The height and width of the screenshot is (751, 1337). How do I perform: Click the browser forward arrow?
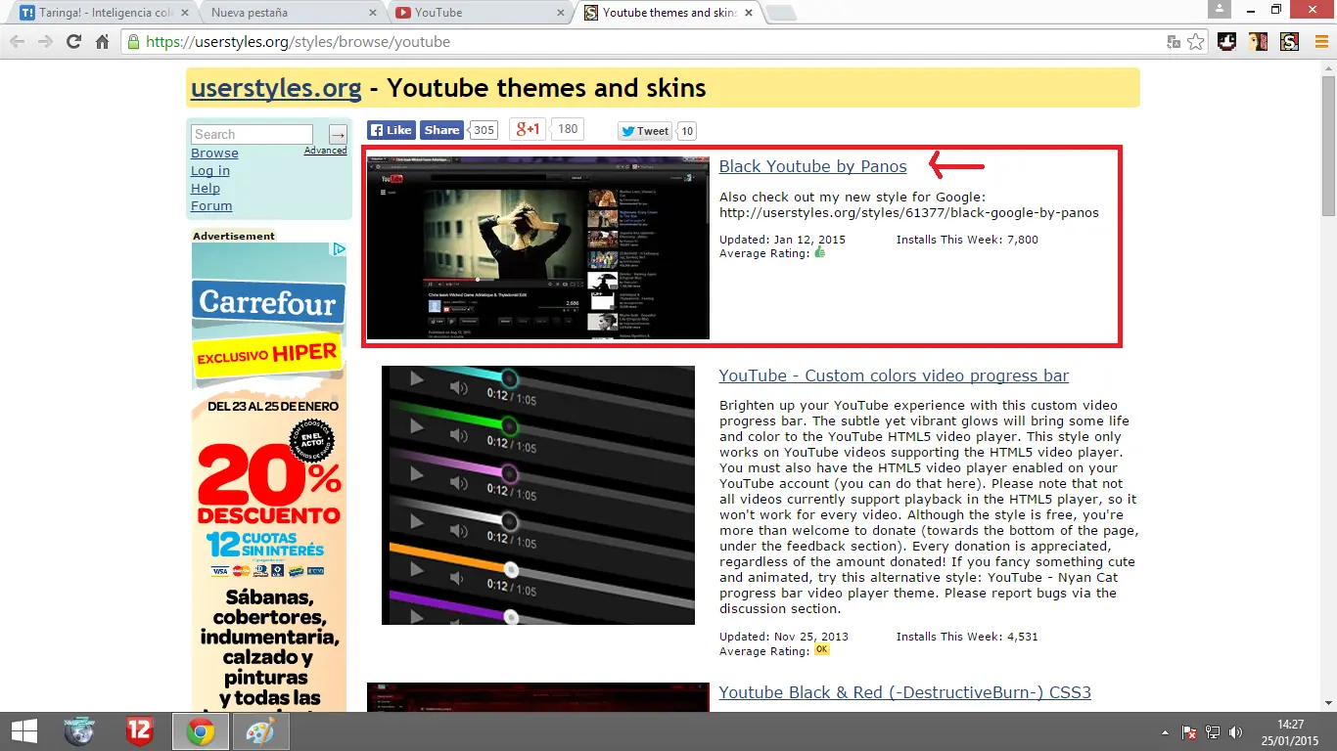pyautogui.click(x=45, y=42)
